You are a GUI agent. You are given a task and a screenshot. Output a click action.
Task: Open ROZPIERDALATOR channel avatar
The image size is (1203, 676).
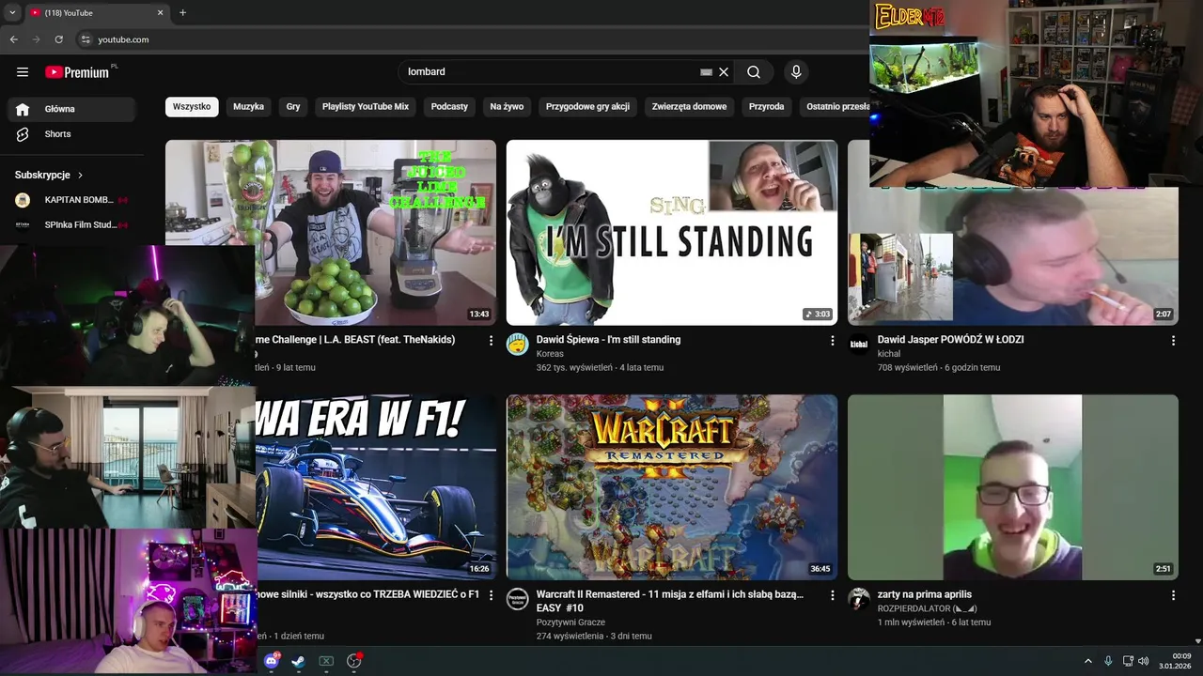point(859,599)
